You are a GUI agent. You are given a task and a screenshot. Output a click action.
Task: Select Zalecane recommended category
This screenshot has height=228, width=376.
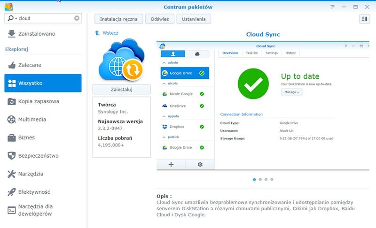(43, 65)
